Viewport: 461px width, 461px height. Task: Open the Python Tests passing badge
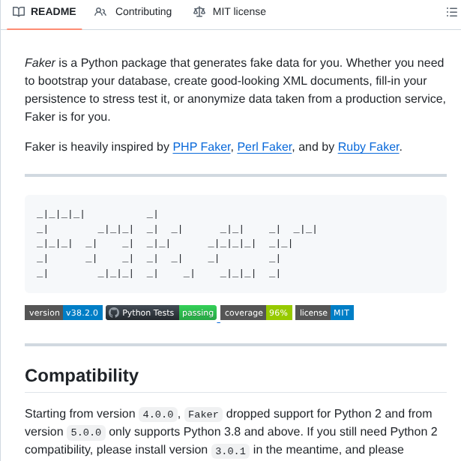tap(161, 313)
